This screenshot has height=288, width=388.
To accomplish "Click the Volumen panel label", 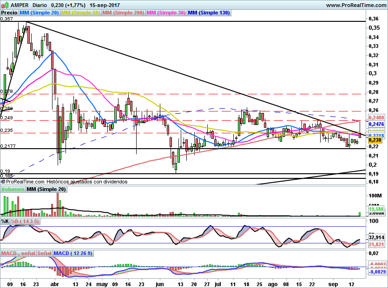I will click(13, 190).
